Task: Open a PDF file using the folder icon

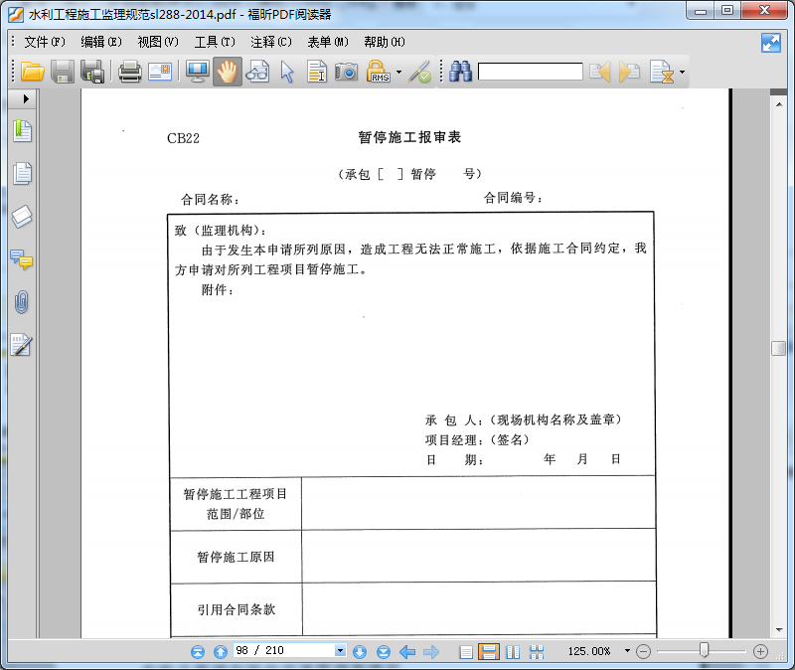Action: [x=31, y=71]
